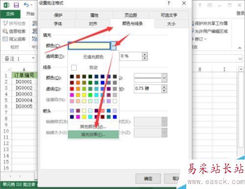Click the dialog's Help question mark
Screen dimensions: 245x189
169,3
